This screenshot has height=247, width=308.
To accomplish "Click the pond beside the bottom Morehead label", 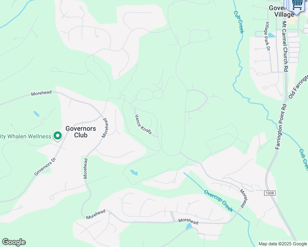I will tap(189, 226).
